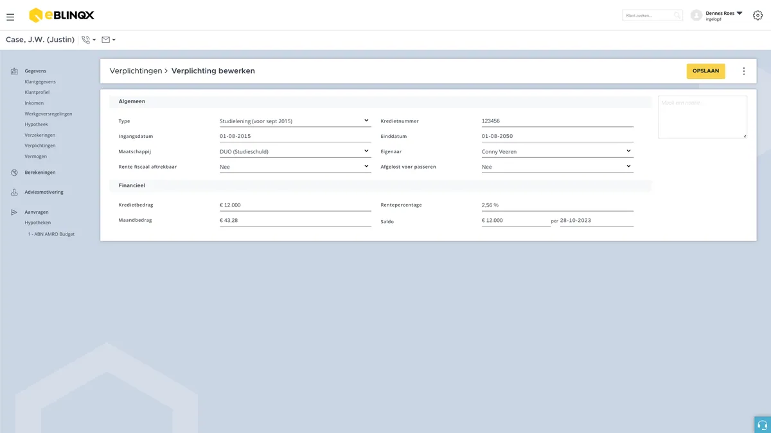771x433 pixels.
Task: Click the Opslaan button
Action: click(705, 71)
